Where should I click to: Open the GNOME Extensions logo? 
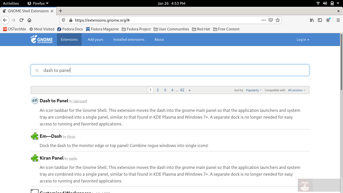pos(42,39)
